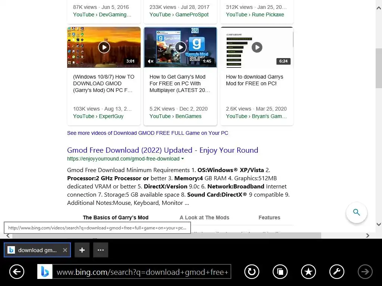The image size is (382, 286).
Task: Select 'A Look at The Mods' tab
Action: 204,217
